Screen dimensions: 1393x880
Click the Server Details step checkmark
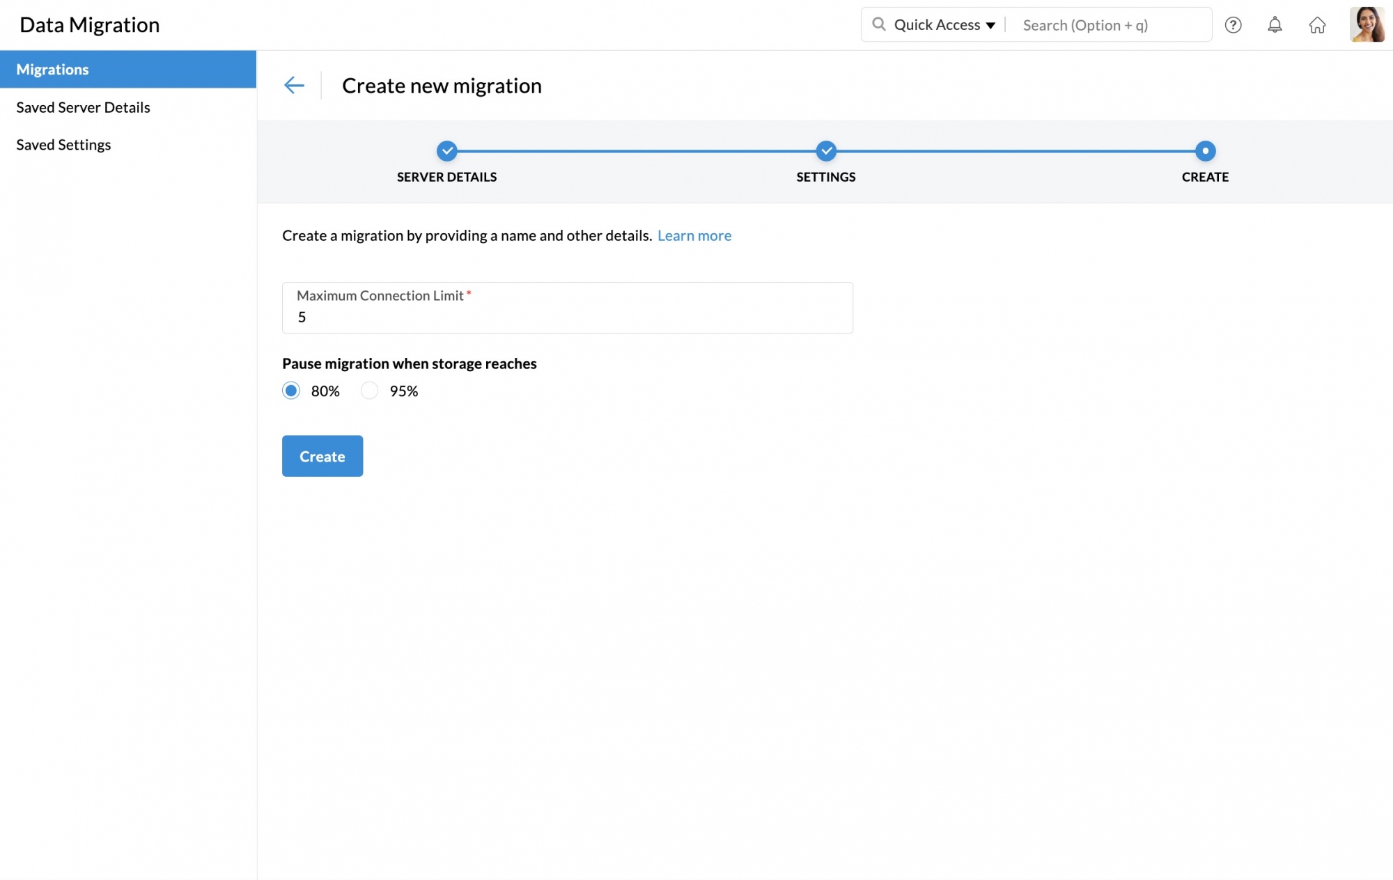(446, 151)
